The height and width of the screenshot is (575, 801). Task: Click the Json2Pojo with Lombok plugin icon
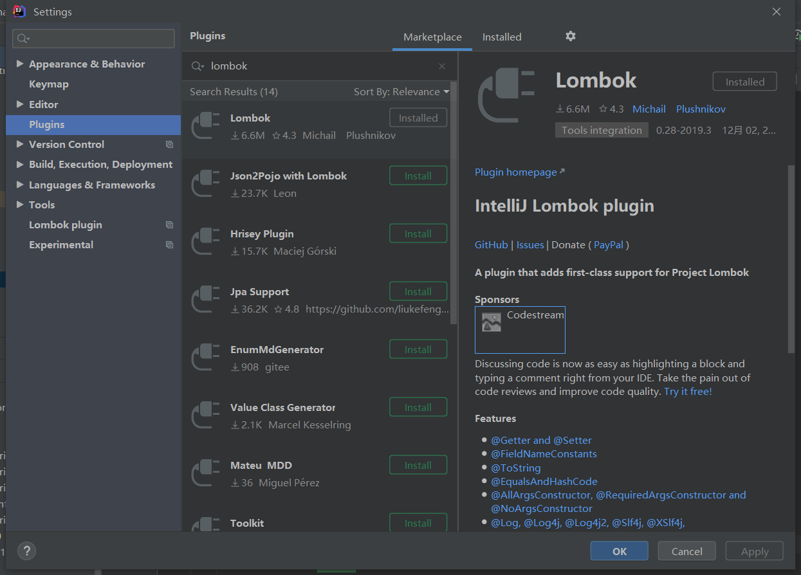pyautogui.click(x=205, y=184)
